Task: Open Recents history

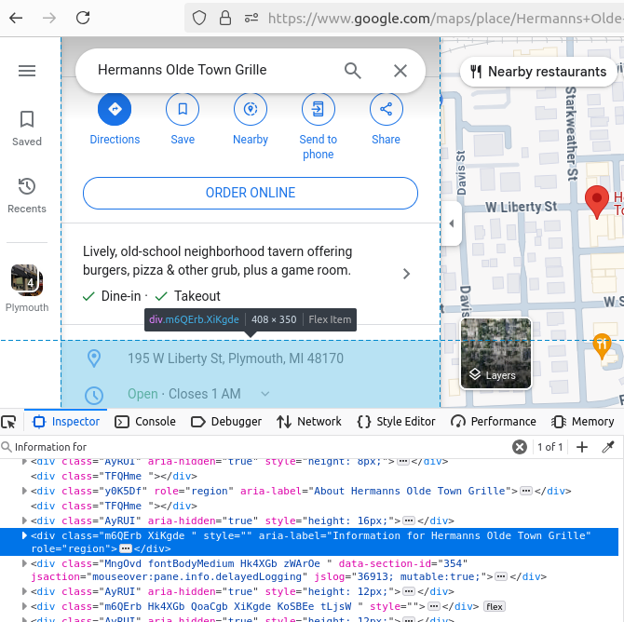Action: tap(27, 196)
